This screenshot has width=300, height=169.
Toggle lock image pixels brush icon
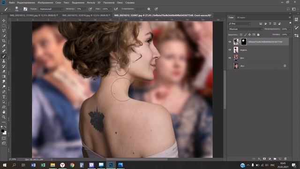tap(246, 35)
